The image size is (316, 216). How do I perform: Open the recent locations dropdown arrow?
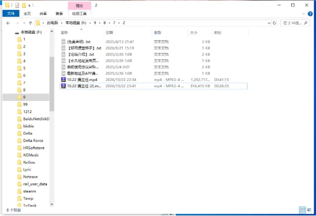24,23
